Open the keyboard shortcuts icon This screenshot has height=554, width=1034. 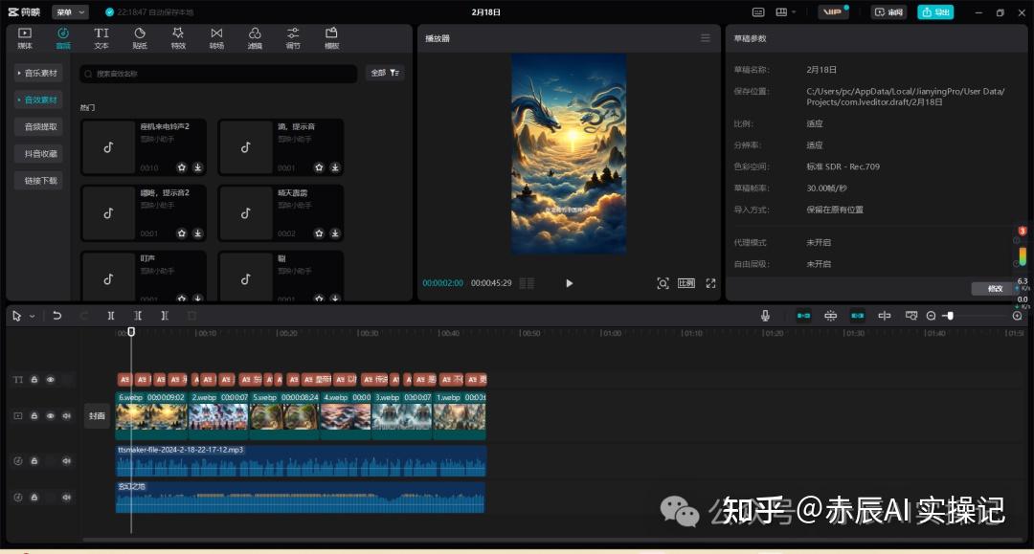click(x=758, y=11)
